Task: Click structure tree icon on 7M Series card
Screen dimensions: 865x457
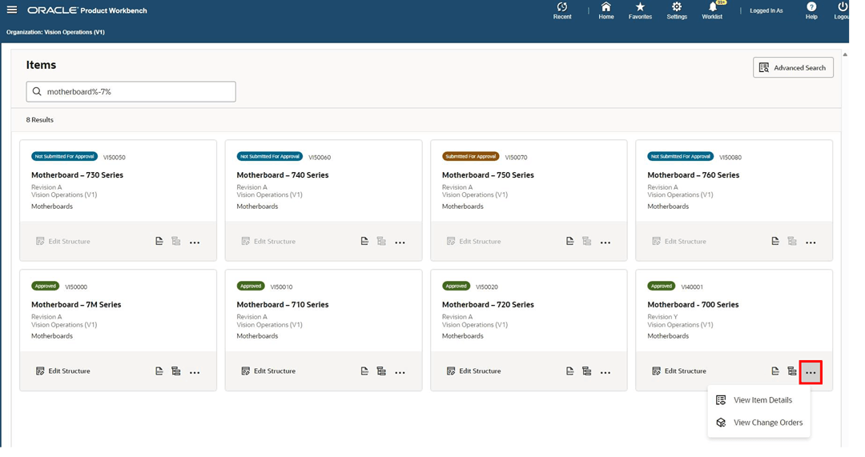Action: [176, 371]
